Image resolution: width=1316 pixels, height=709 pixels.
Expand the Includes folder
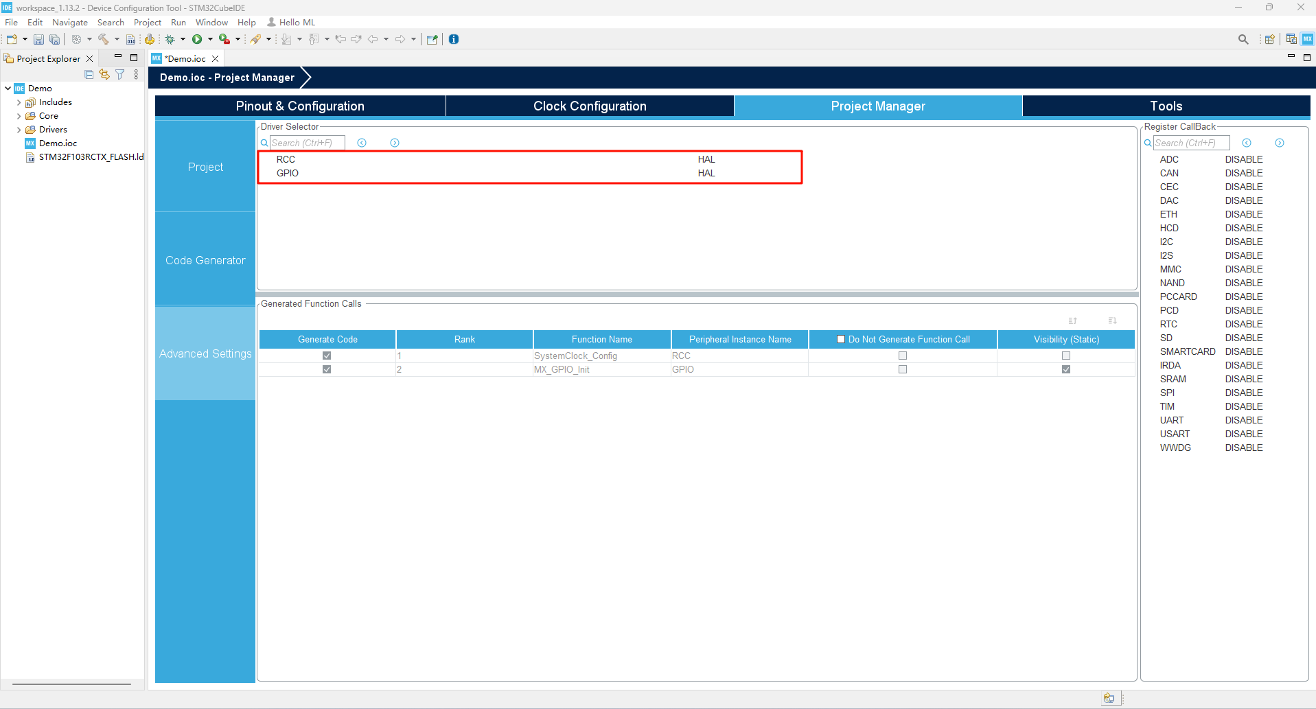coord(19,102)
